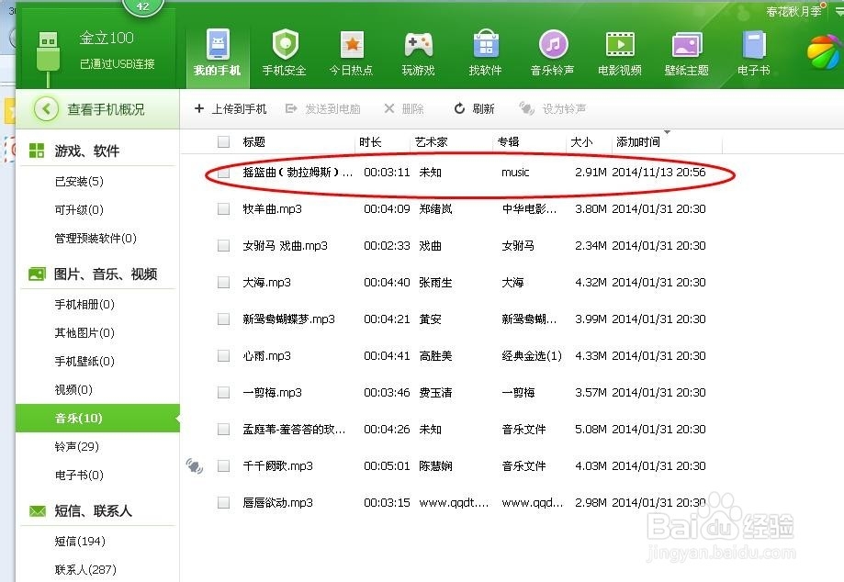Image resolution: width=844 pixels, height=582 pixels.
Task: Select the checkbox for 大海.mp3
Action: click(222, 282)
